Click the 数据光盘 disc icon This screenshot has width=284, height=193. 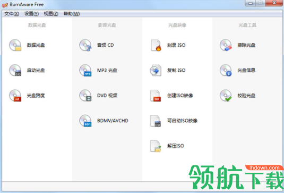tap(15, 45)
